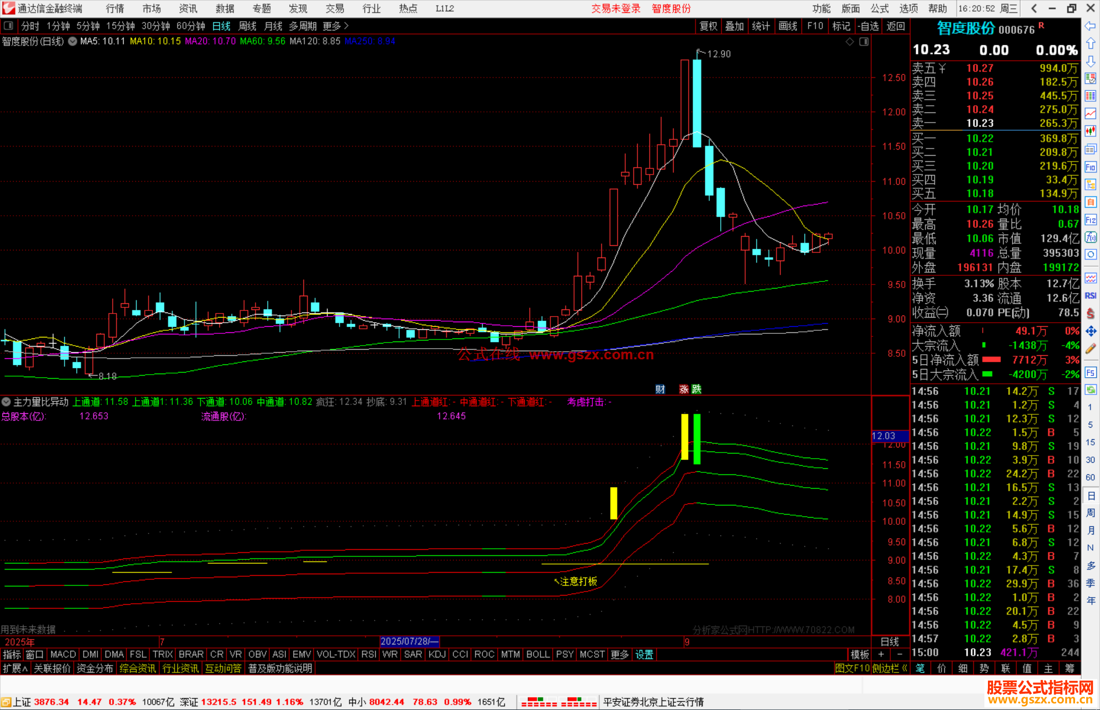Click the 交易未登录 login link
Screen dimensions: 1100x710
click(x=616, y=9)
